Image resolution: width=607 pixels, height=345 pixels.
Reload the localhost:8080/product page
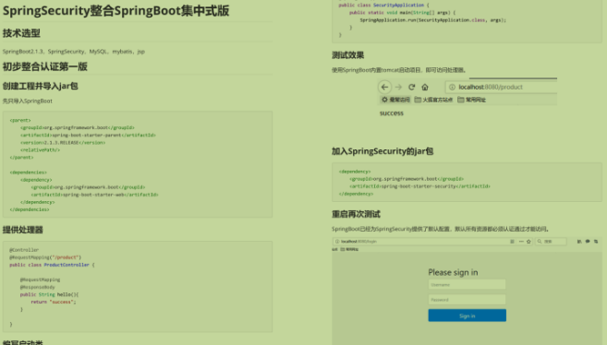coord(411,87)
